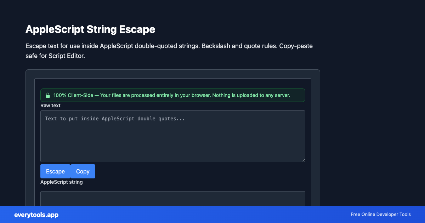
Task: Open the everytools.app homepage link
Action: pyautogui.click(x=36, y=215)
